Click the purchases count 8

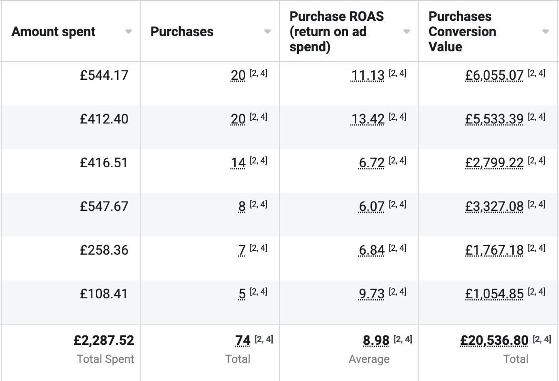click(x=242, y=207)
